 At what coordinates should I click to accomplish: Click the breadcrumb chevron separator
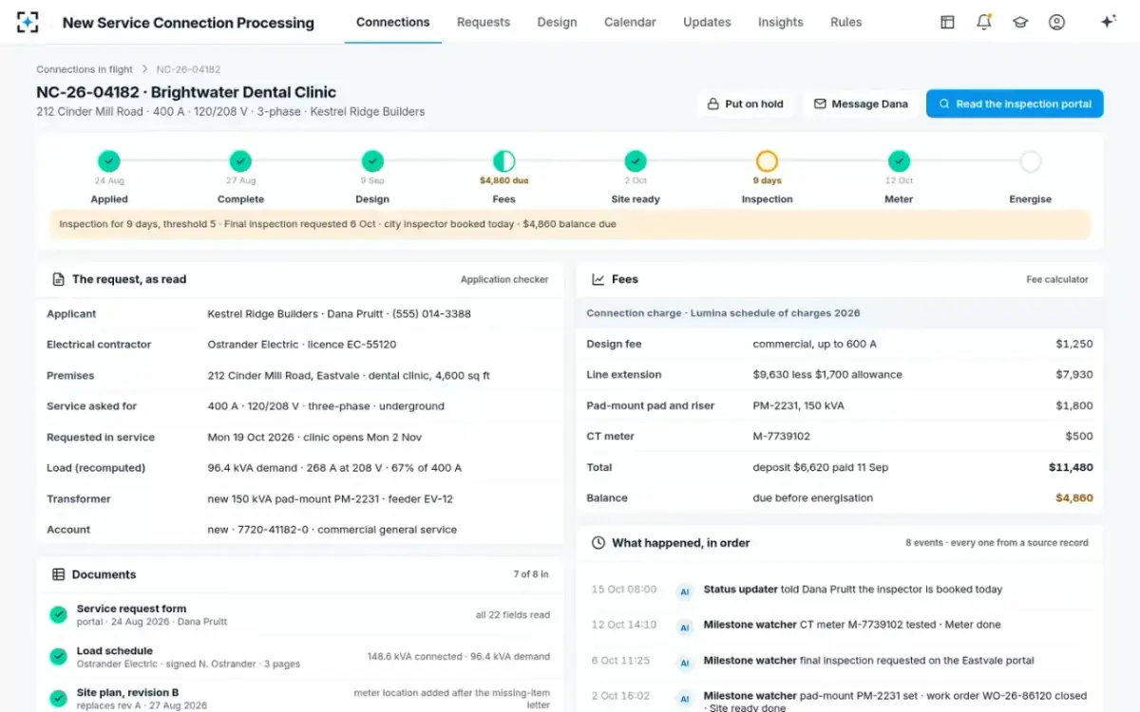144,69
